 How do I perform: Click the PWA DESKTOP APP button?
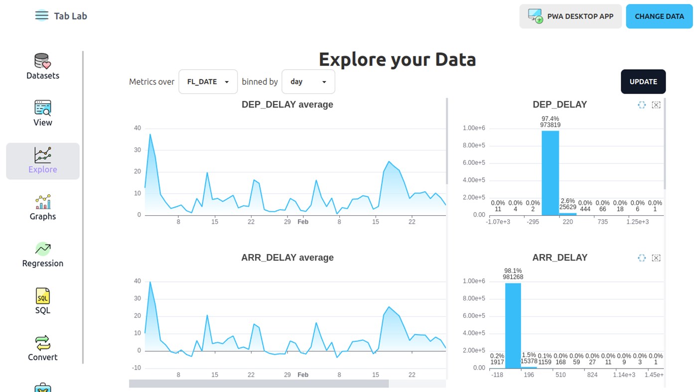coord(570,16)
